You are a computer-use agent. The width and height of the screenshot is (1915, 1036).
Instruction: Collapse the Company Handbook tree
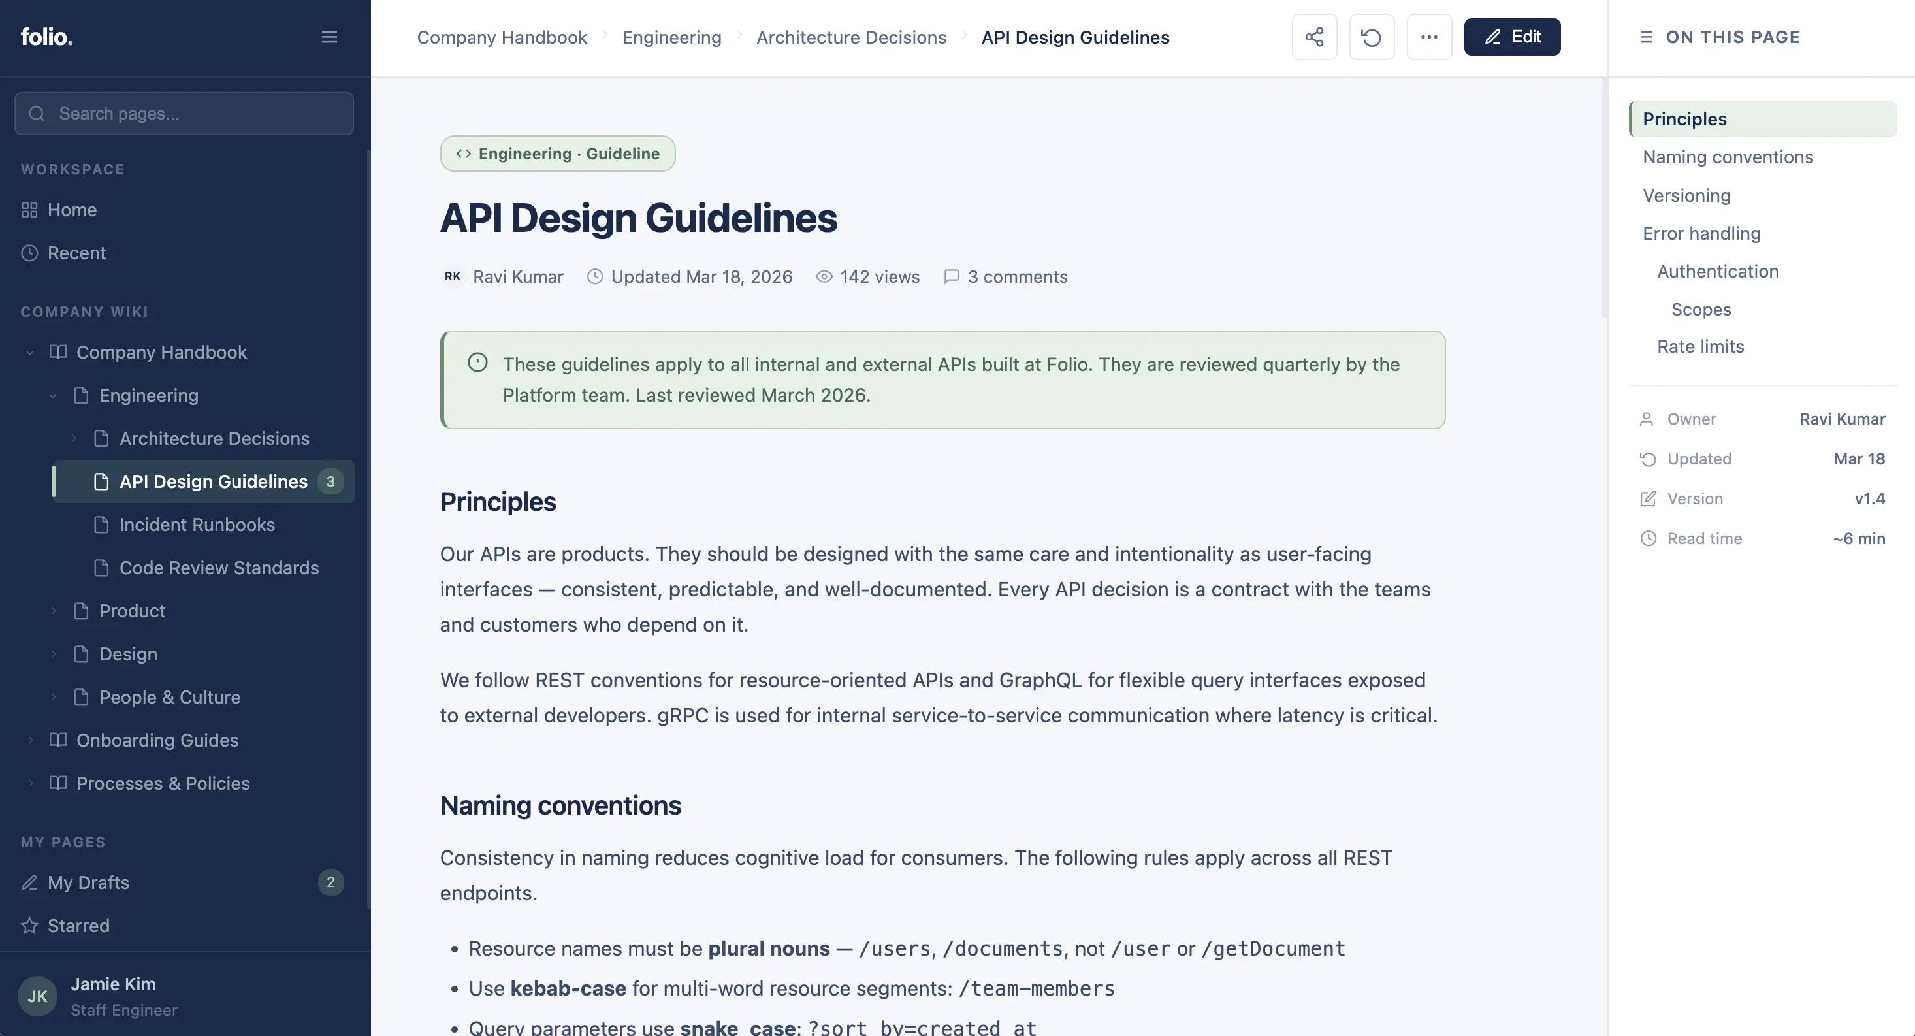[30, 353]
